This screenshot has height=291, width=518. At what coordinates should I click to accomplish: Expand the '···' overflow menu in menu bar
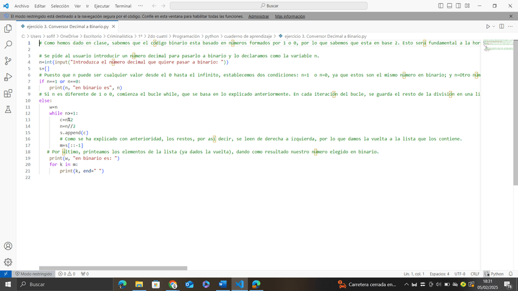point(140,5)
